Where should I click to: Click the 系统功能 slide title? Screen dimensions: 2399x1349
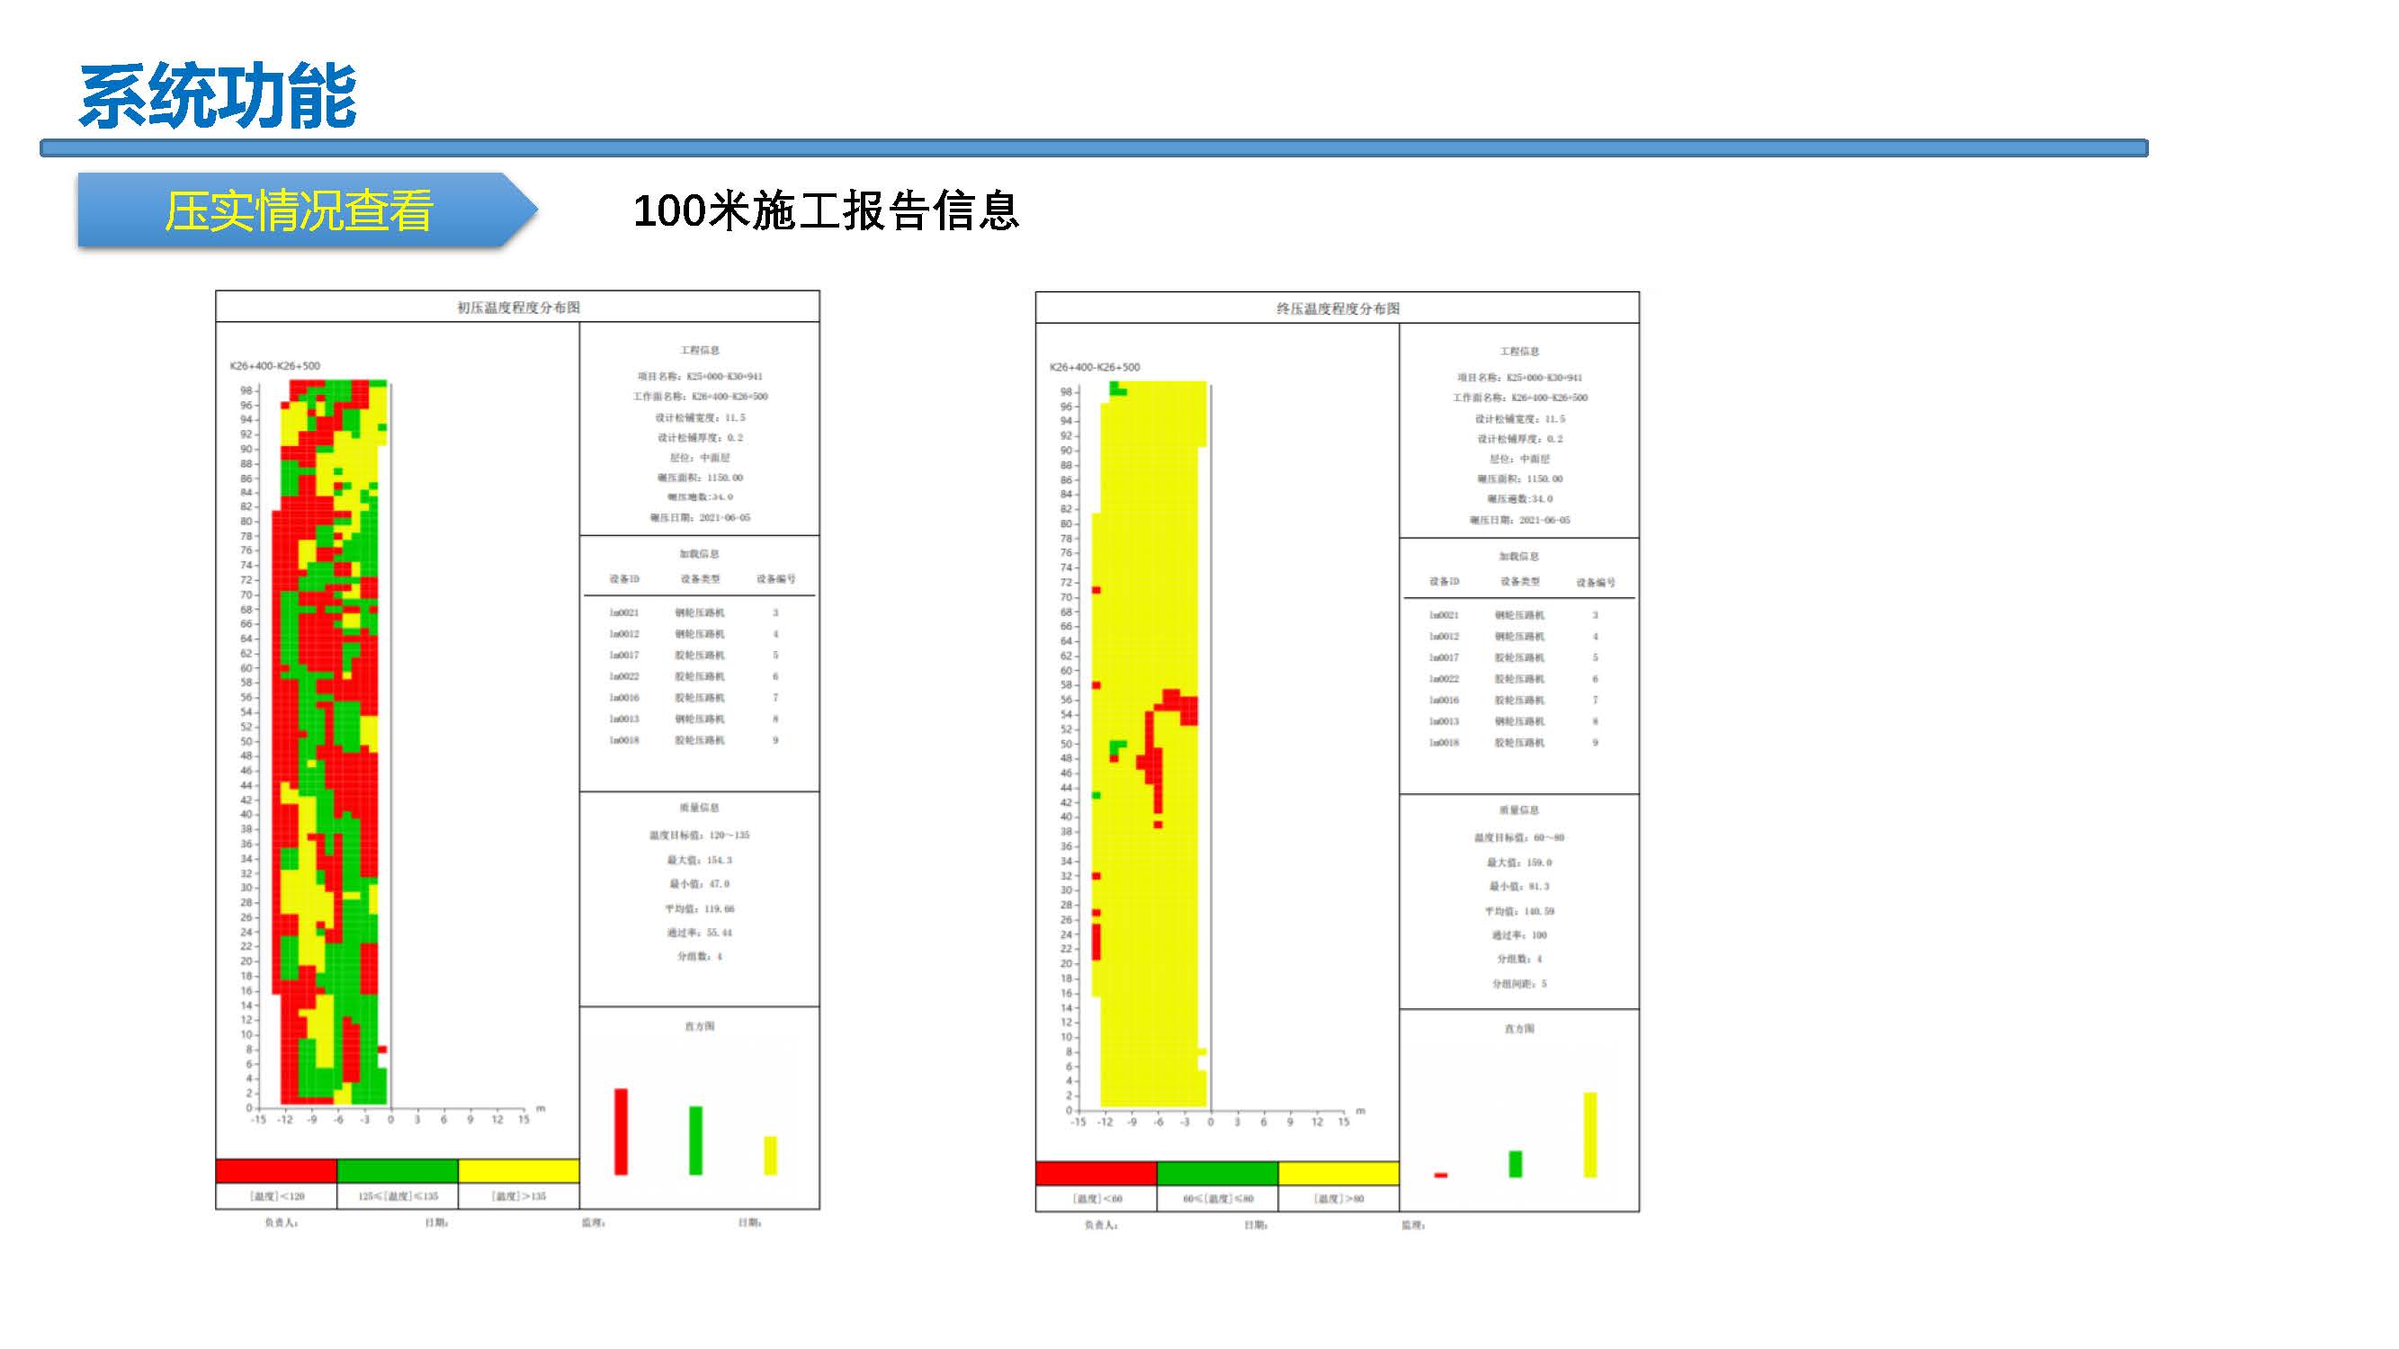point(218,97)
